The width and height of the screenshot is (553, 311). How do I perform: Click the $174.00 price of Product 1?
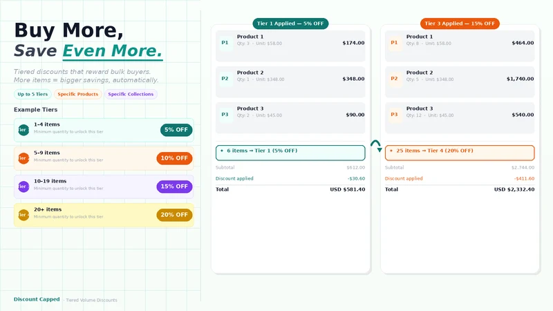pos(353,43)
